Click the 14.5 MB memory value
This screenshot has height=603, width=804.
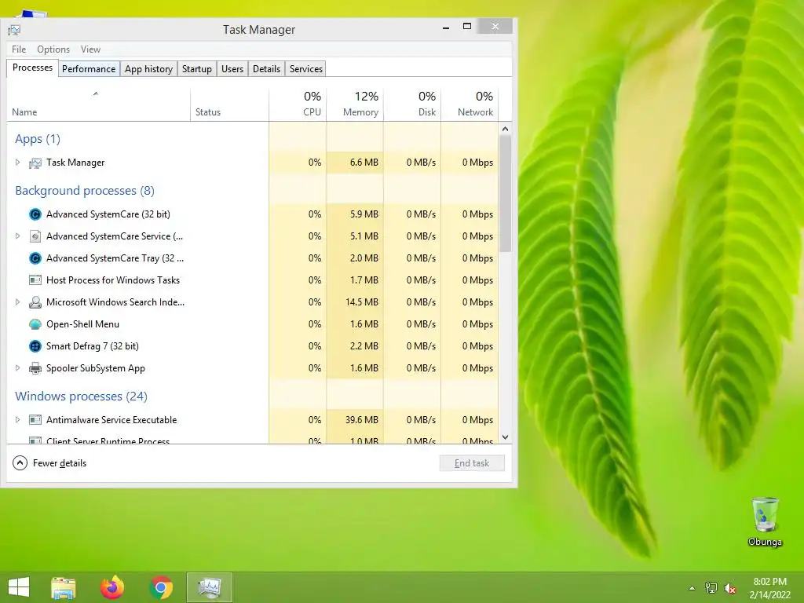coord(361,302)
